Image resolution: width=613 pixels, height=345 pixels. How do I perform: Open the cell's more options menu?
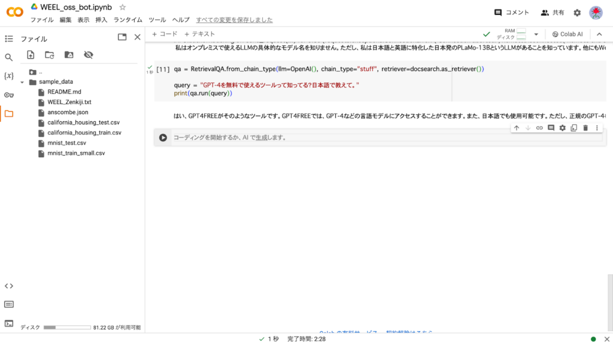point(597,128)
